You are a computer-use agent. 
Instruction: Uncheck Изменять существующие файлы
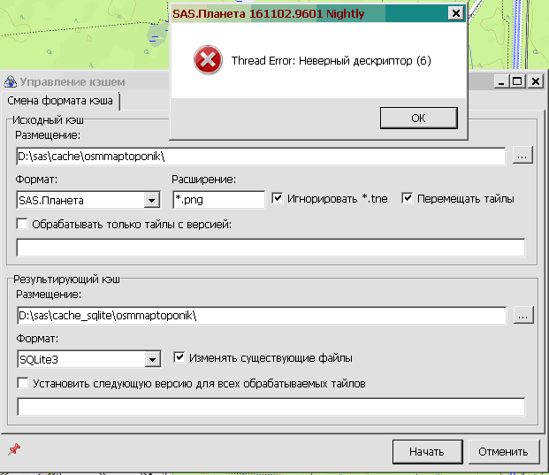click(180, 358)
